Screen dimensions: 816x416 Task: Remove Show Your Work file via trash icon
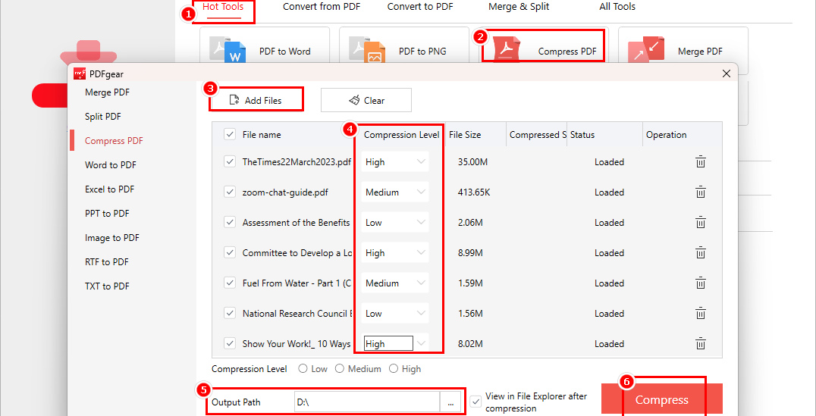(701, 344)
